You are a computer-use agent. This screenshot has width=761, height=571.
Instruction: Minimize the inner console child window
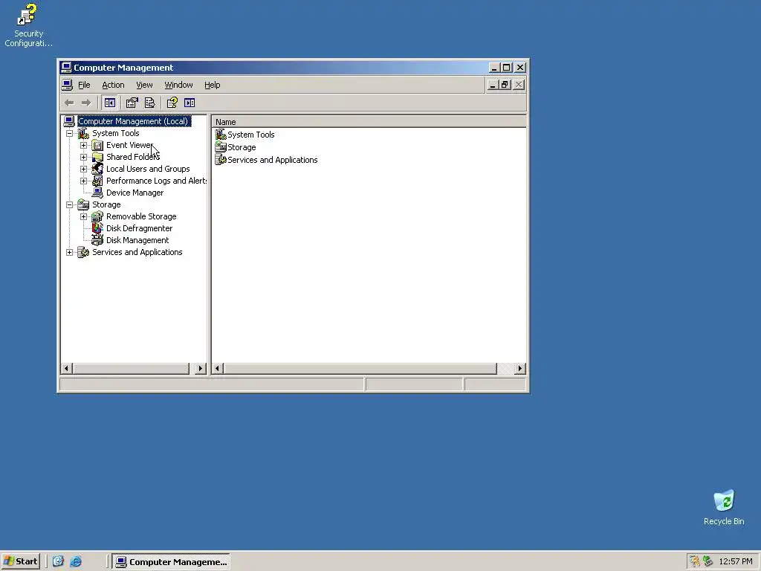tap(492, 85)
